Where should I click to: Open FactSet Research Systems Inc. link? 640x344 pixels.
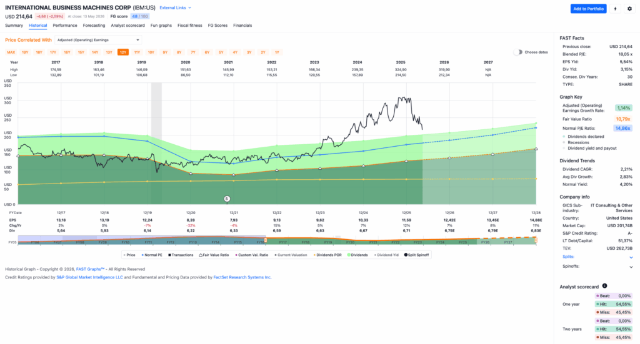tap(242, 277)
